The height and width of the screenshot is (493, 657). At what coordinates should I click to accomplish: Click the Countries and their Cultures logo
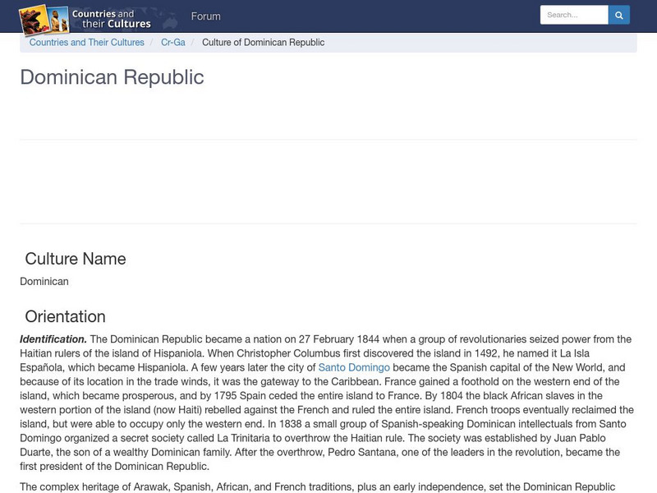click(x=85, y=19)
